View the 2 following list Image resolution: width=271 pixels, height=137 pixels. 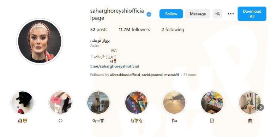tap(173, 30)
